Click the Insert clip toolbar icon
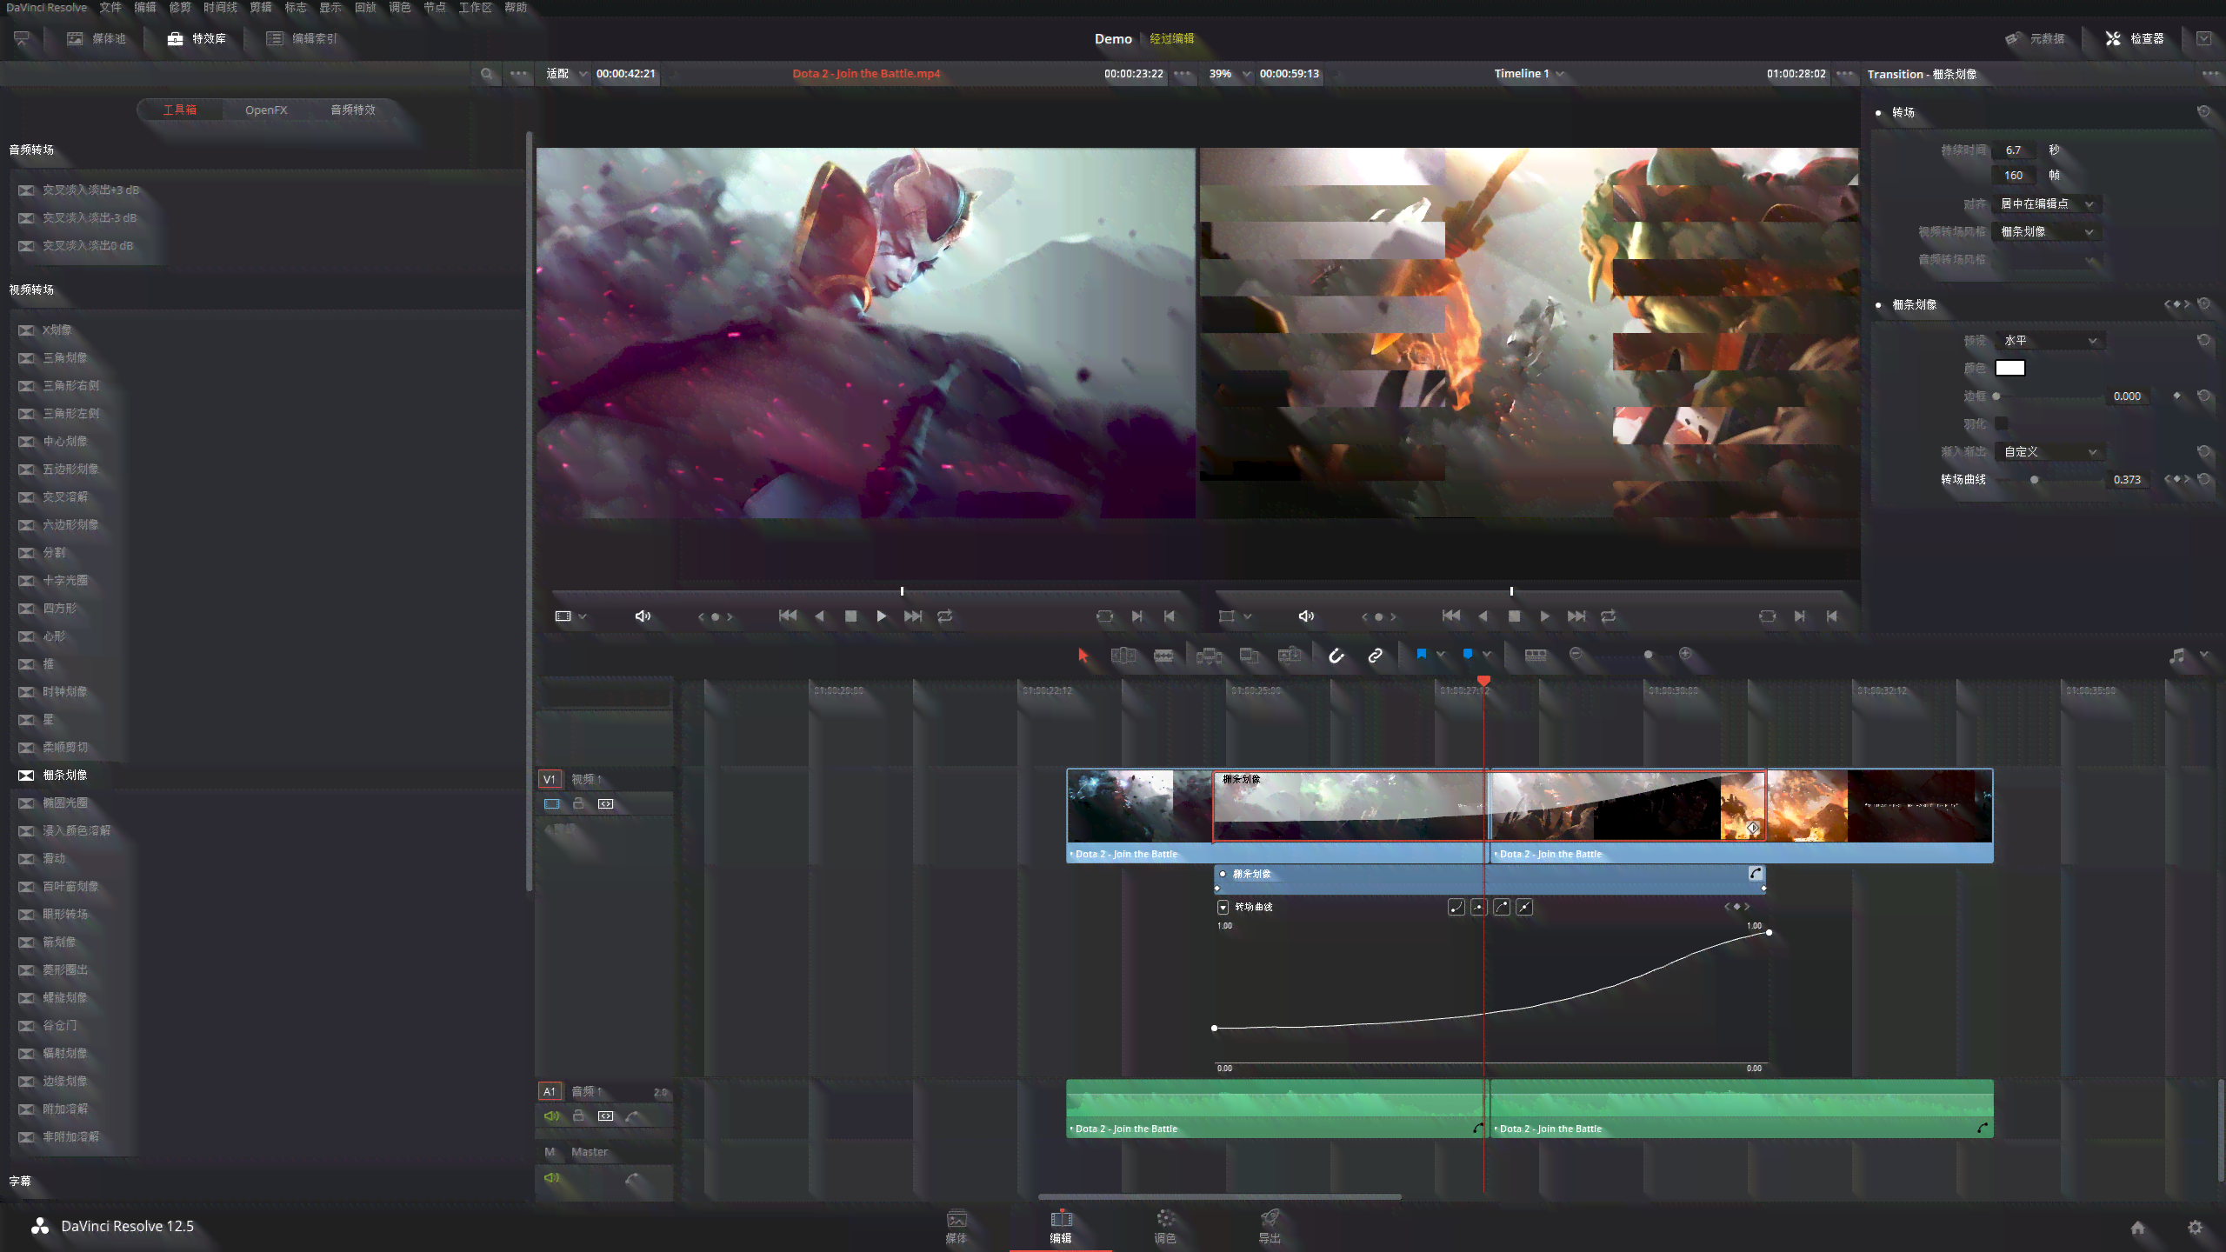The width and height of the screenshot is (2226, 1252). pyautogui.click(x=1209, y=656)
